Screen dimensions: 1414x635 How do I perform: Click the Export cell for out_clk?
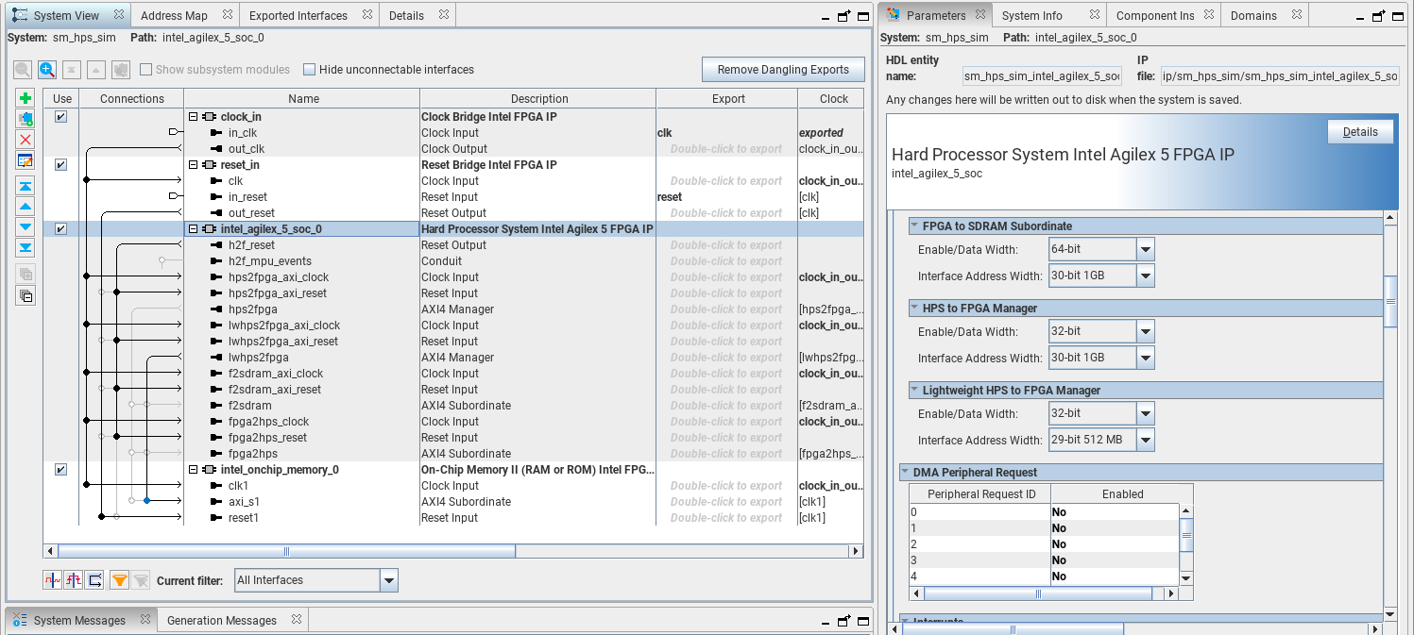[x=726, y=149]
